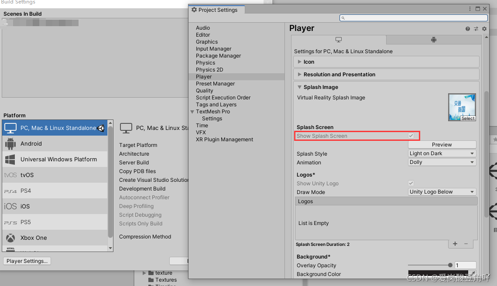
Task: Close the Project Settings window
Action: click(485, 9)
